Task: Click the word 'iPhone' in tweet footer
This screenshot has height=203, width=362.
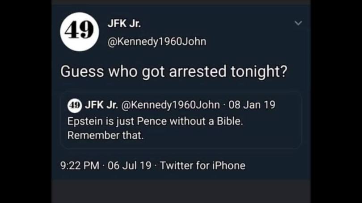Action: 229,166
